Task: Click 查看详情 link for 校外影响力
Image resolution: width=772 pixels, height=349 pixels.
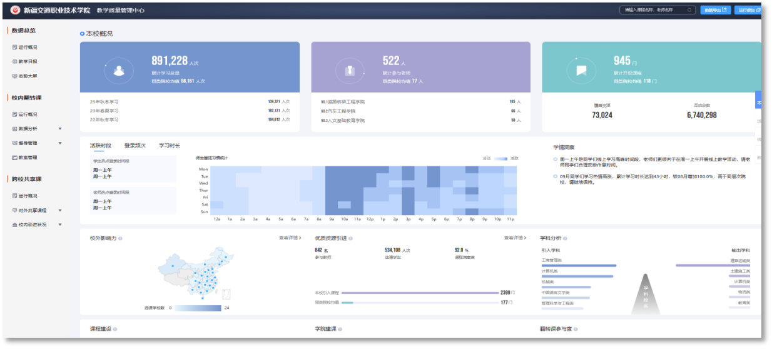Action: click(290, 238)
